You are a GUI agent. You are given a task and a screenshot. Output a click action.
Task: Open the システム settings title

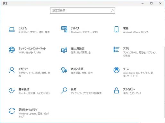pyautogui.click(x=22, y=28)
